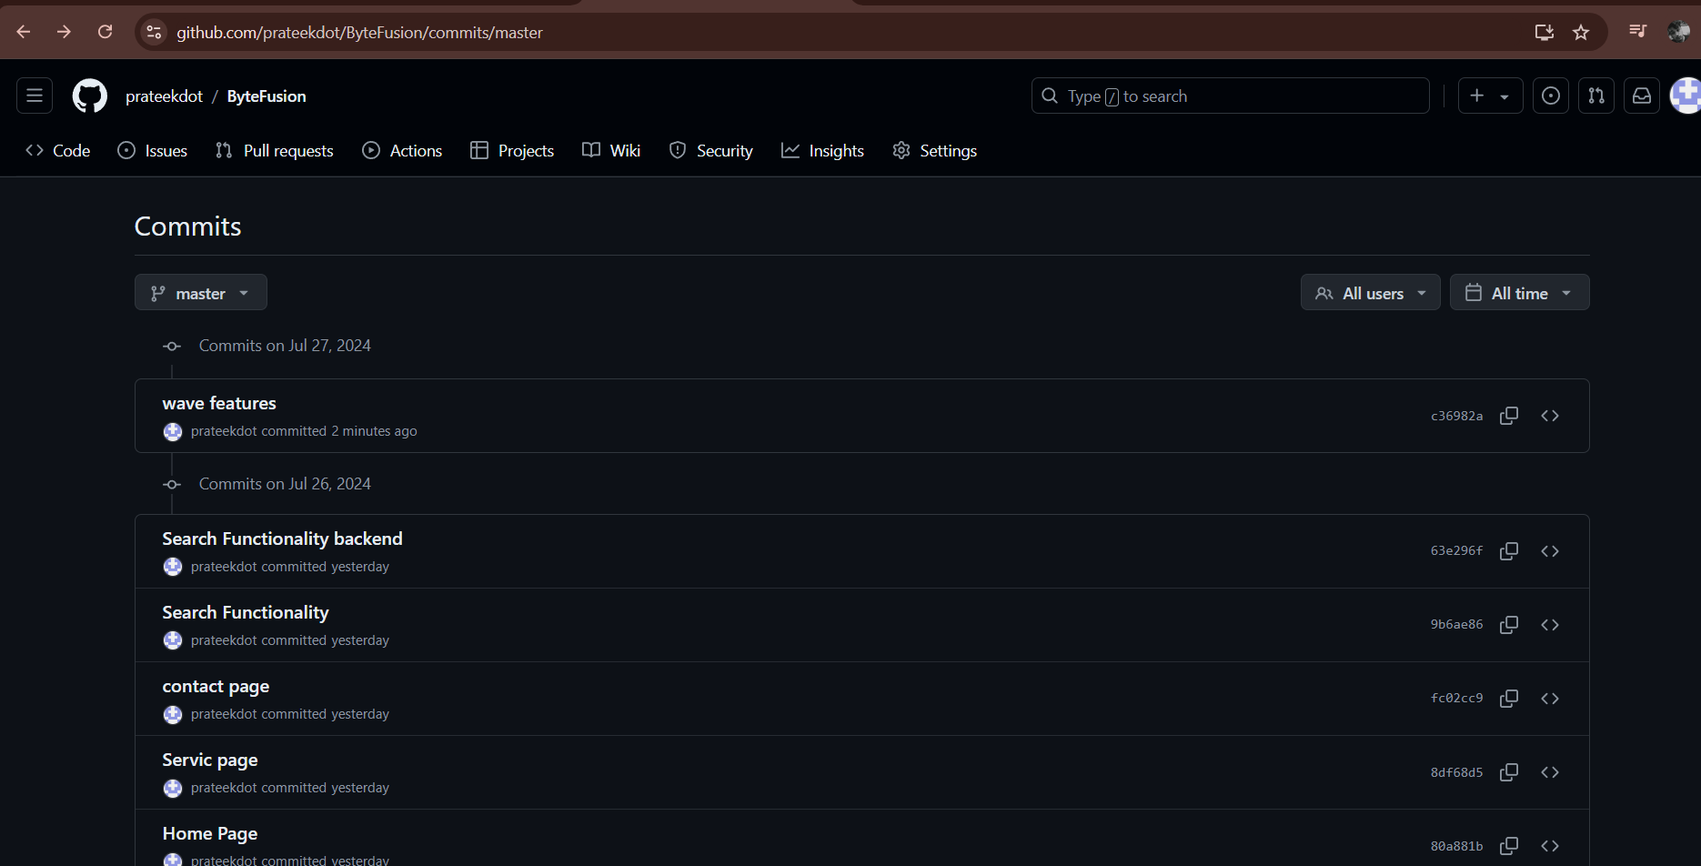Open the Projects tab
This screenshot has width=1701, height=866.
512,150
